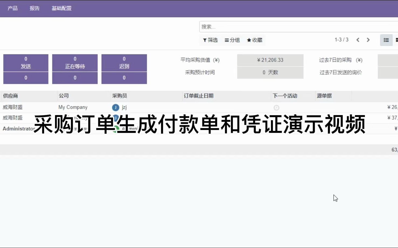Click the 发送 dashboard tile
Viewport: 398px width, 248px height.
[26, 63]
